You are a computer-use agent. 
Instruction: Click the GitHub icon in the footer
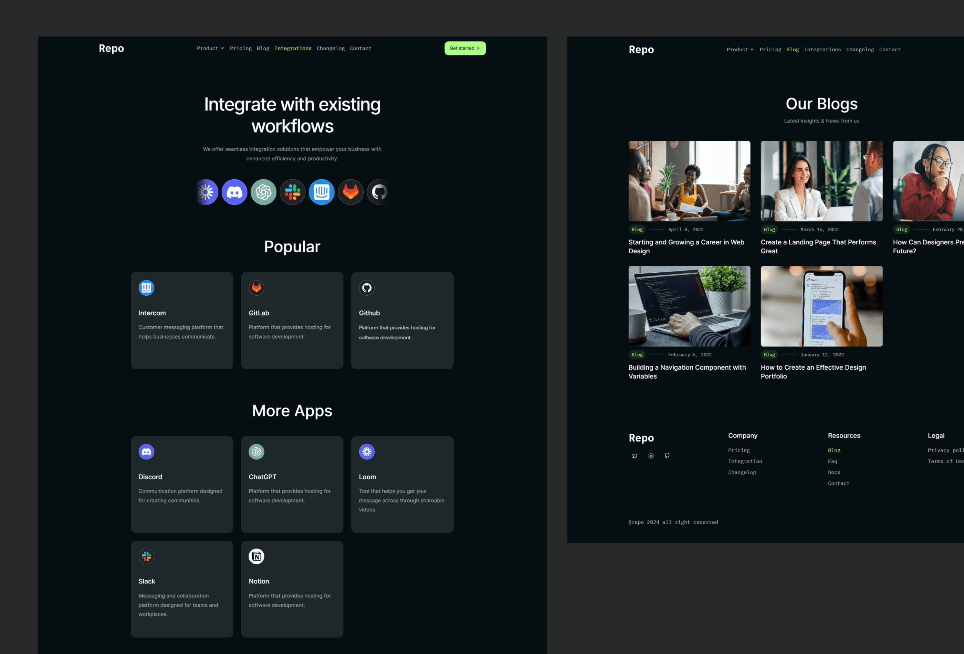667,456
